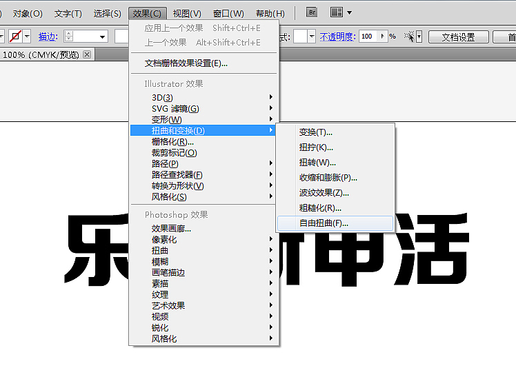This screenshot has height=379, width=516.
Task: Close the 效果(C) menu
Action: click(148, 14)
